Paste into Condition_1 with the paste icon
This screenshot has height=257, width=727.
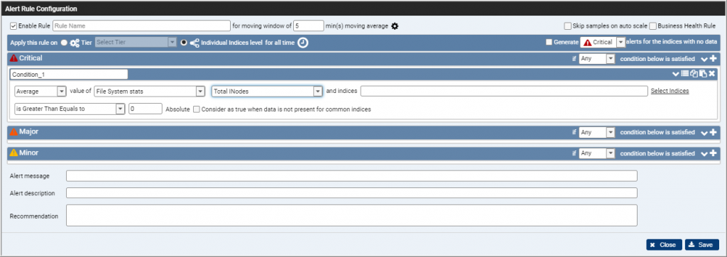pyautogui.click(x=703, y=73)
